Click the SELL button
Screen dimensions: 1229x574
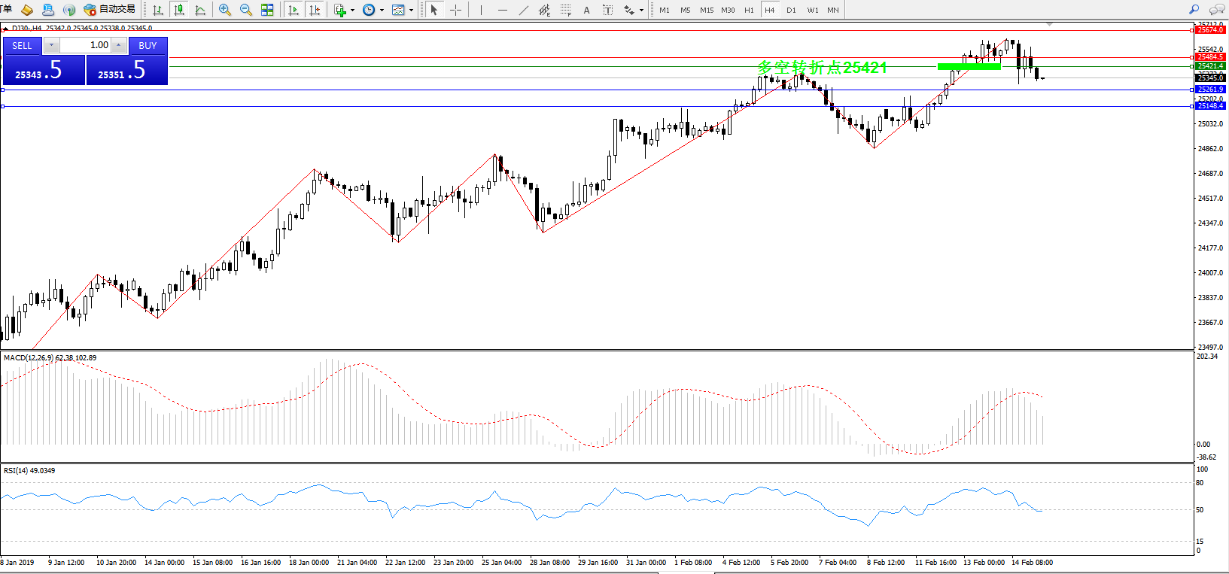coord(22,46)
